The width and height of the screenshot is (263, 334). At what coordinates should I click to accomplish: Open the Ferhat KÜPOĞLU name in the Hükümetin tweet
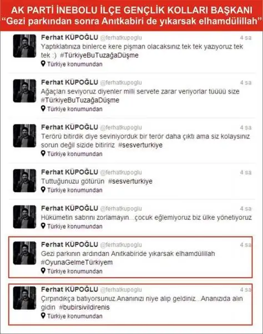(69, 208)
